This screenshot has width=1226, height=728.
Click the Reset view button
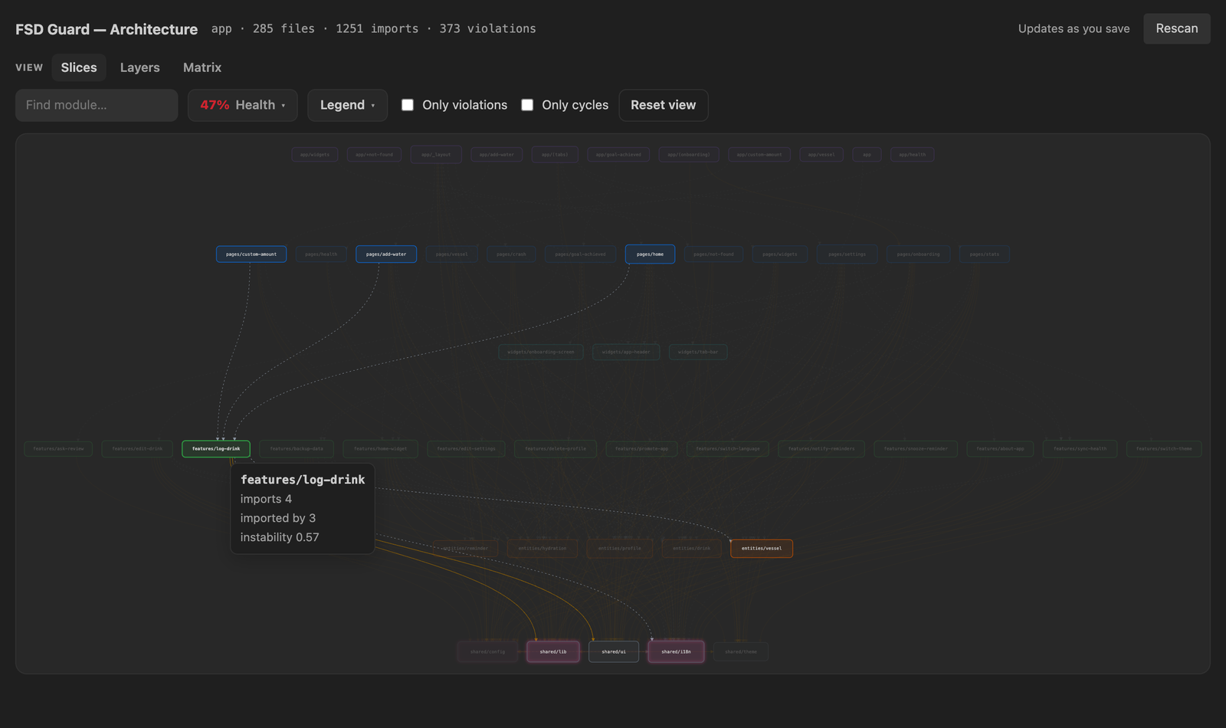click(664, 105)
